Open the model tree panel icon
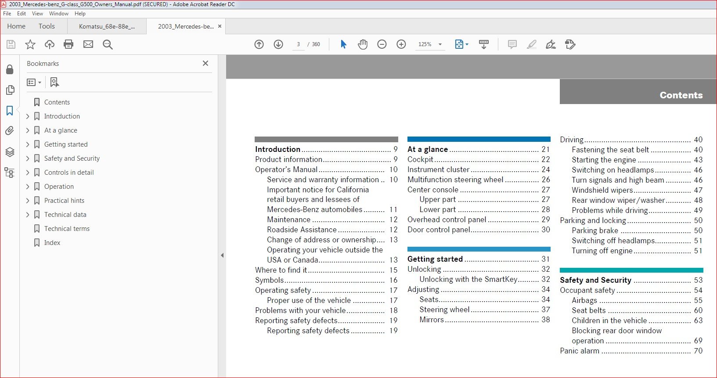Viewport: 717px width, 378px height. tap(10, 173)
